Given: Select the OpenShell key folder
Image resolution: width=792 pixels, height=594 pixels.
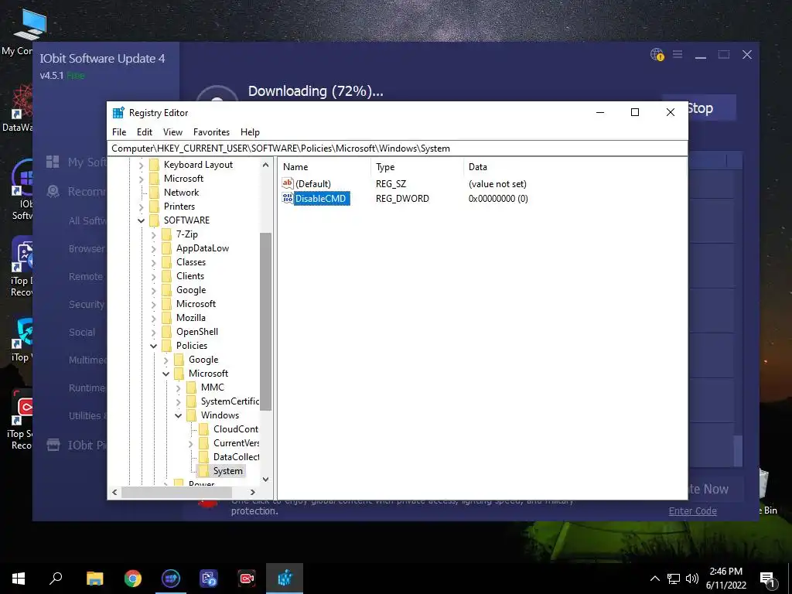Looking at the screenshot, I should coord(197,332).
